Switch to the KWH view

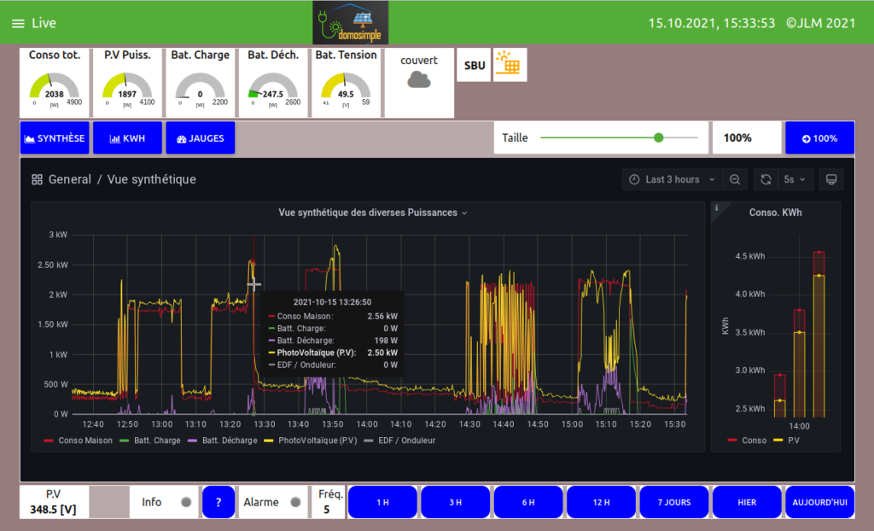[127, 137]
